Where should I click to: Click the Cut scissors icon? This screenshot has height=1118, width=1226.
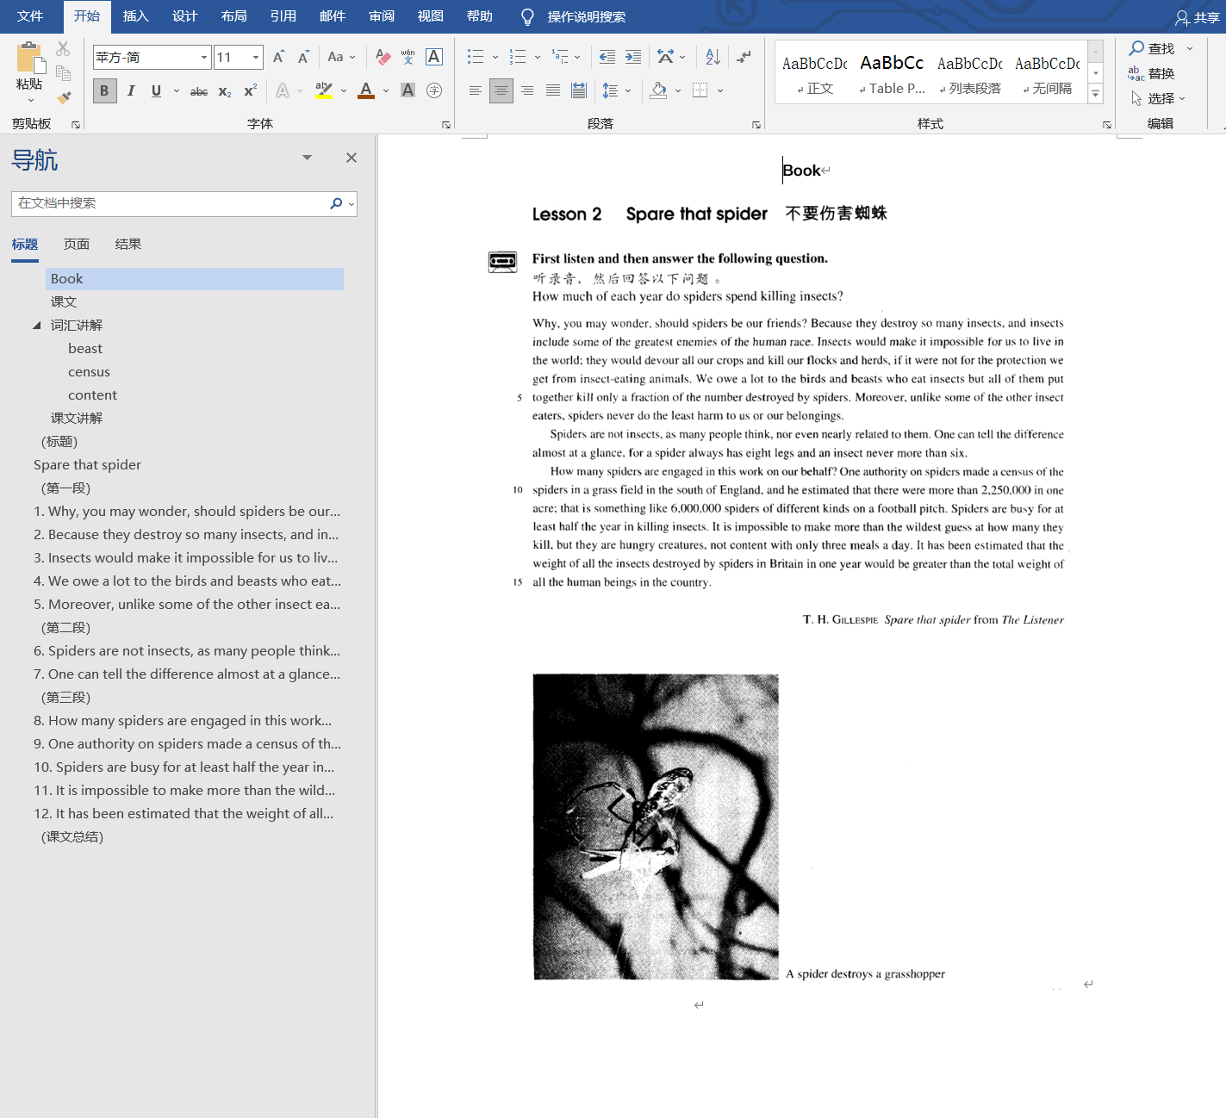pos(63,49)
